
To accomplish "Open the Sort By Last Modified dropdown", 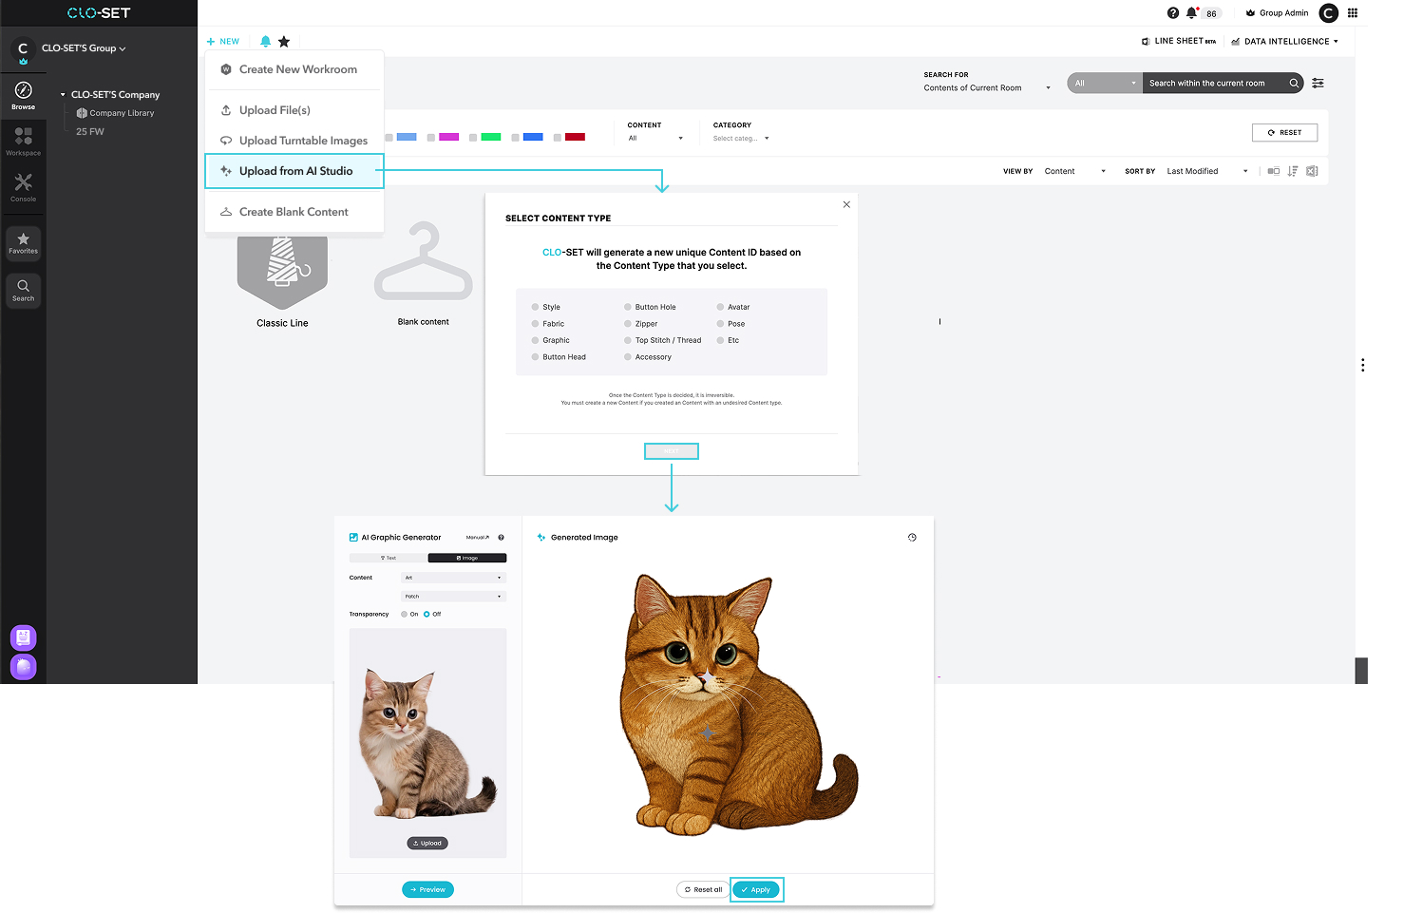I will pyautogui.click(x=1207, y=171).
